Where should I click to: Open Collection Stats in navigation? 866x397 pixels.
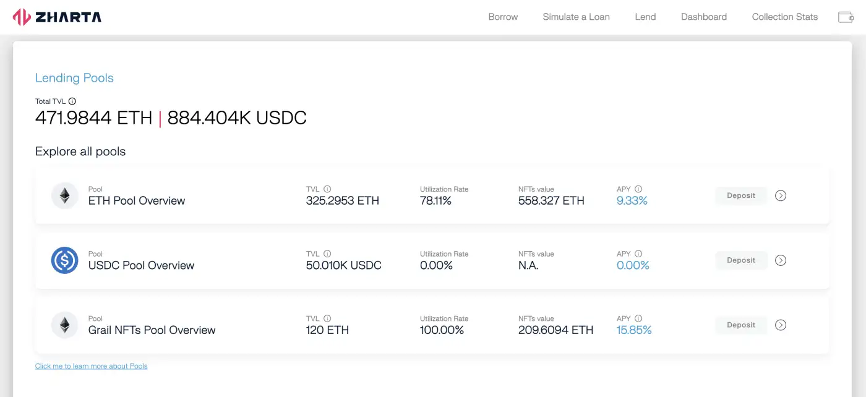[x=784, y=17]
